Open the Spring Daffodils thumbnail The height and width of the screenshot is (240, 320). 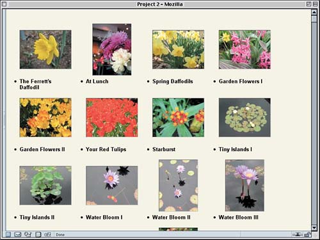tap(178, 49)
